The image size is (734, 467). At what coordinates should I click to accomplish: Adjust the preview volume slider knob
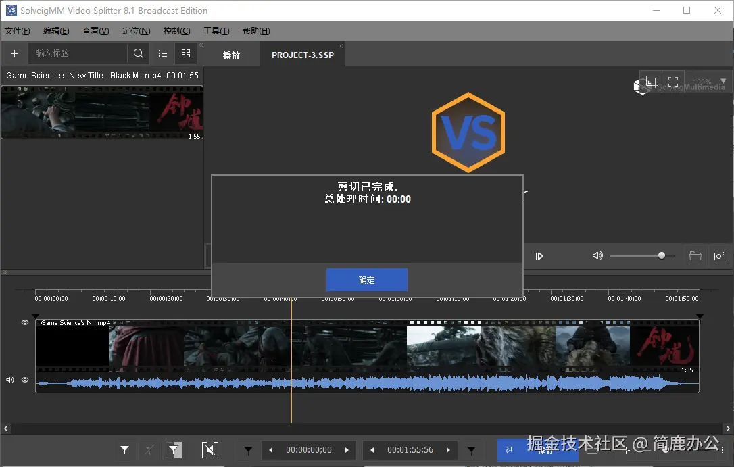pyautogui.click(x=662, y=255)
